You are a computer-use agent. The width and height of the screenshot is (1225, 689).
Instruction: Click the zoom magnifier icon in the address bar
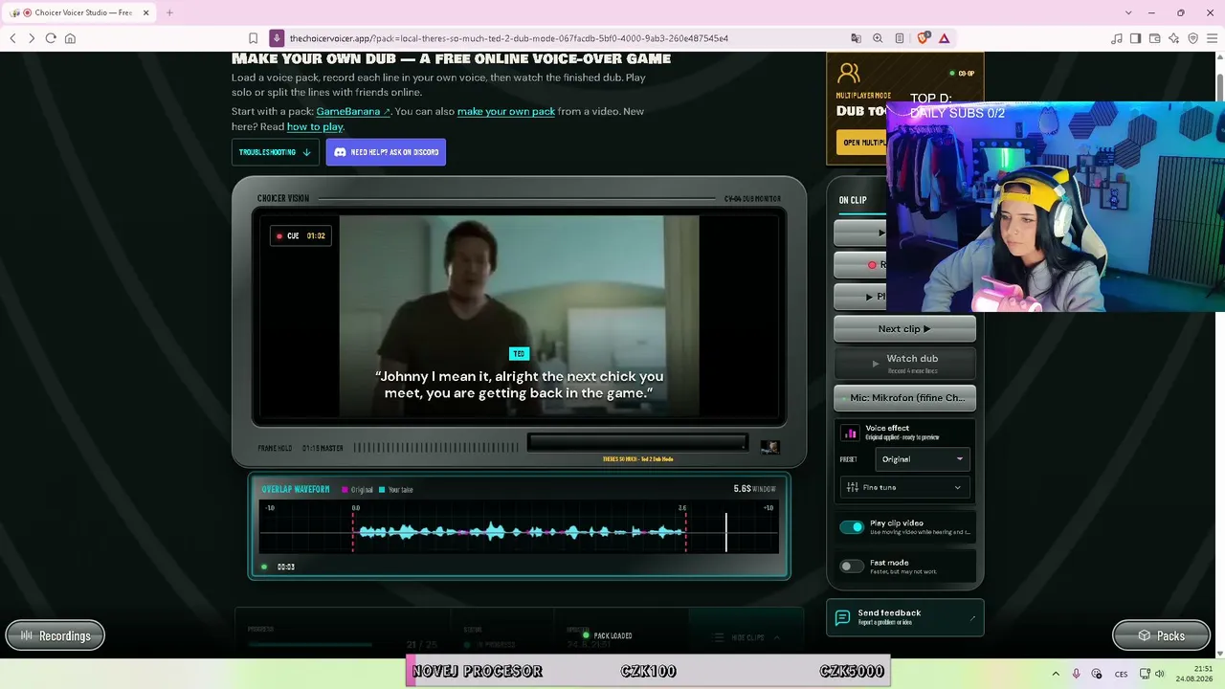[878, 38]
